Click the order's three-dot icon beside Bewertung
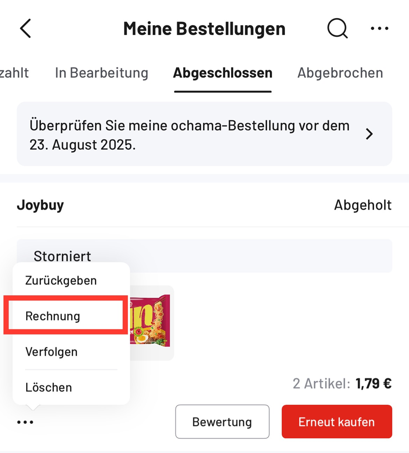The image size is (409, 453). [x=25, y=422]
